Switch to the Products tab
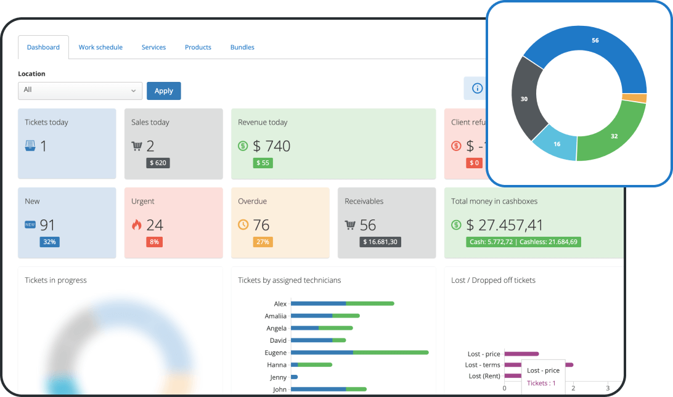Image resolution: width=673 pixels, height=397 pixels. (x=198, y=47)
